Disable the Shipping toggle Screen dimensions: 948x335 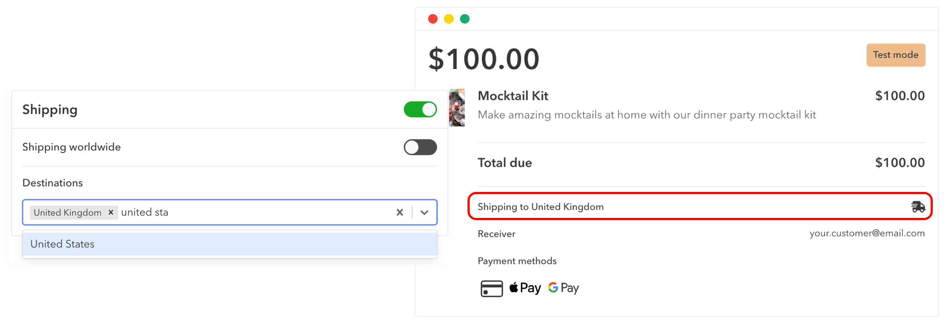click(x=420, y=109)
